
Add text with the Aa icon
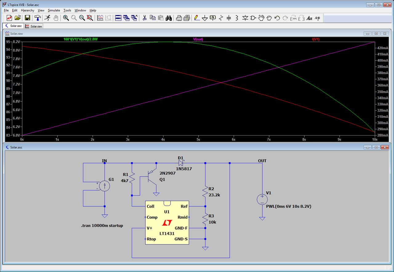tap(309, 18)
